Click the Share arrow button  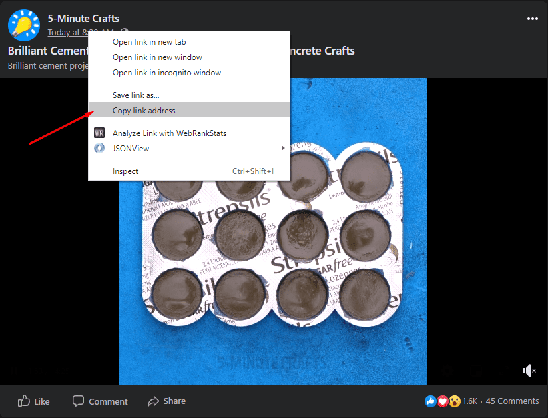point(166,401)
